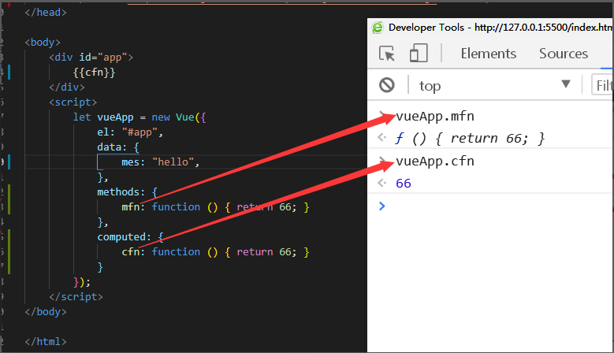Image resolution: width=614 pixels, height=353 pixels.
Task: Open the Sources tab
Action: [x=564, y=54]
